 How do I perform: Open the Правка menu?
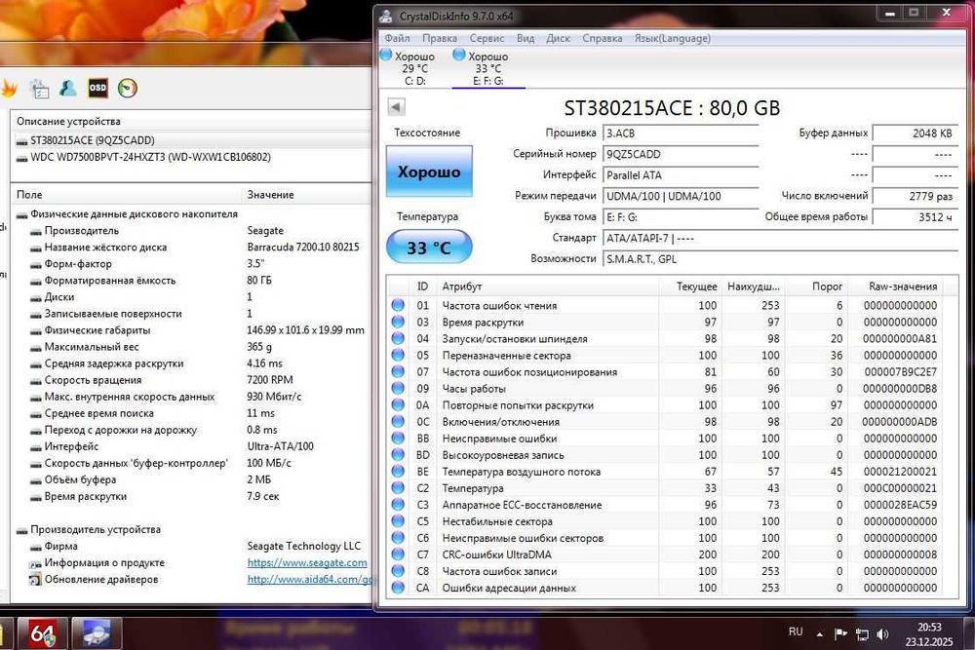(440, 39)
